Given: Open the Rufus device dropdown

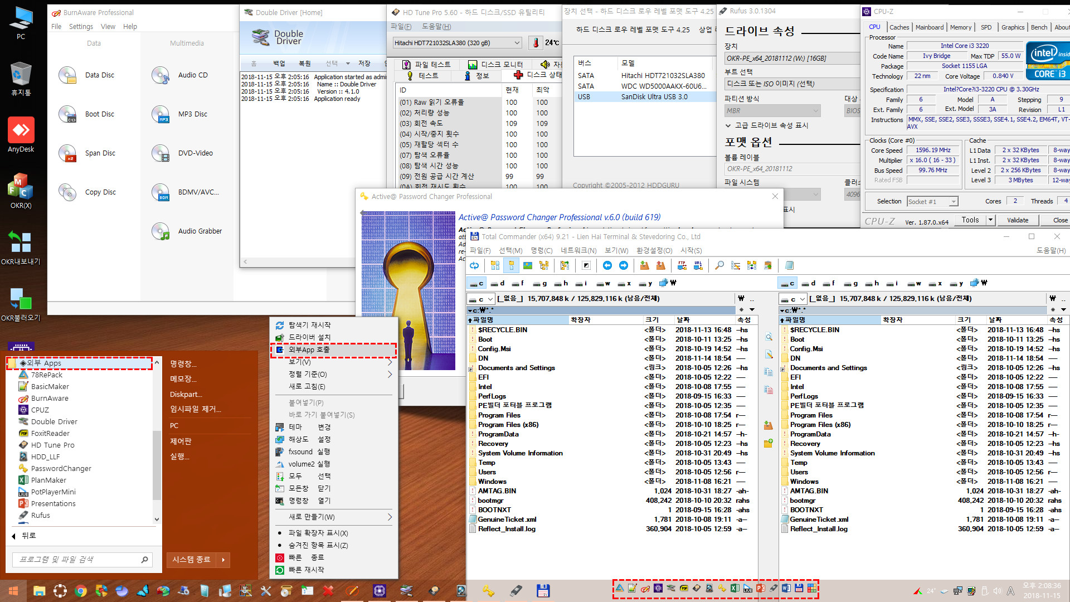Looking at the screenshot, I should 792,58.
